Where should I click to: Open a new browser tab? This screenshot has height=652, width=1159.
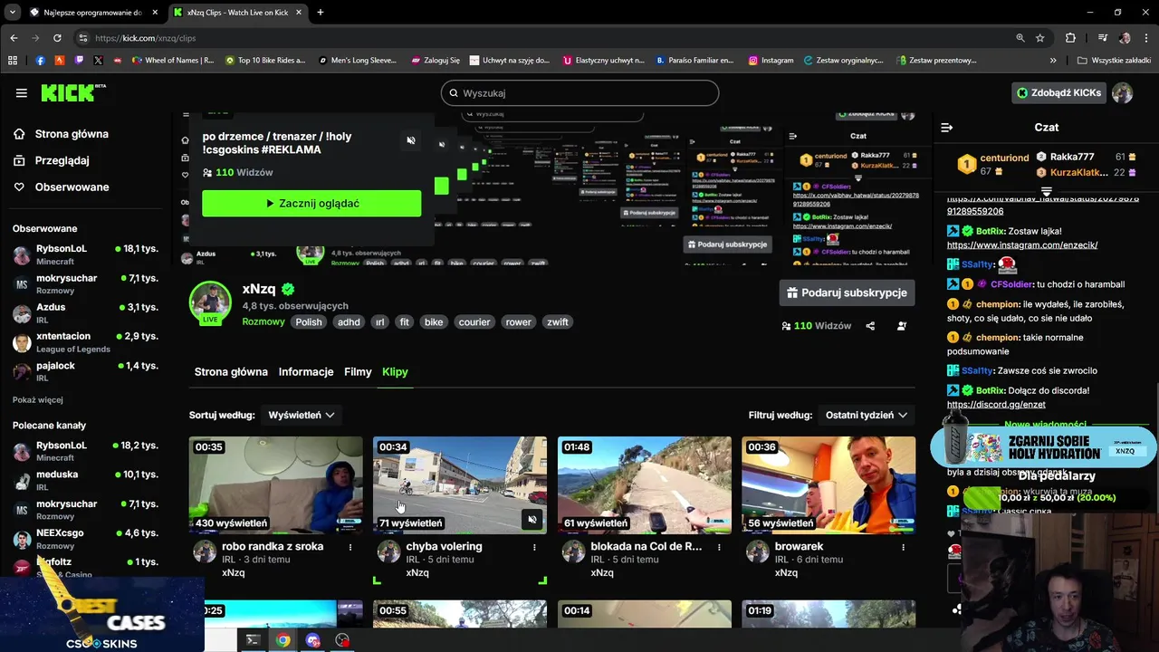[321, 12]
